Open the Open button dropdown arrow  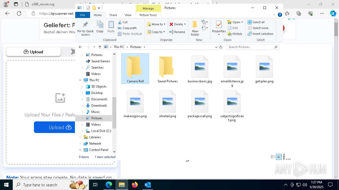[242, 22]
